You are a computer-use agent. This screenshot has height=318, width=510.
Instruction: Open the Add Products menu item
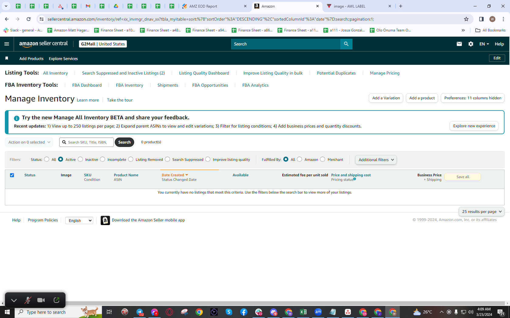[x=31, y=58]
